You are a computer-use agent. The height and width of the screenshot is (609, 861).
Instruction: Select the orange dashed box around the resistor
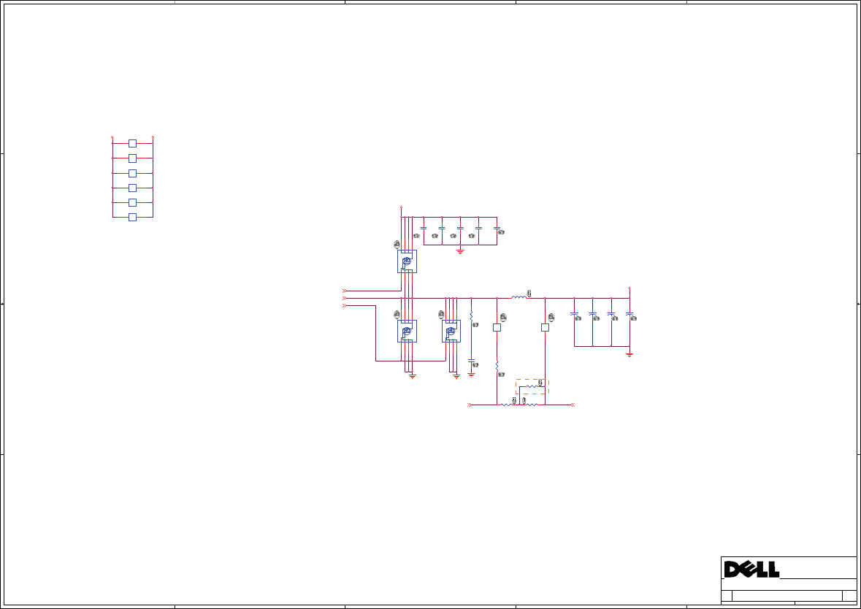[x=532, y=386]
